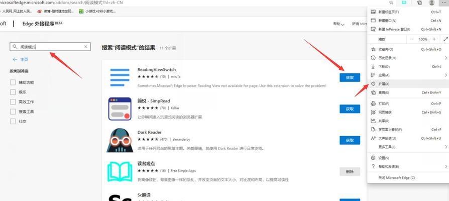
Task: Check the 搜索工具 category filter
Action: (13, 112)
